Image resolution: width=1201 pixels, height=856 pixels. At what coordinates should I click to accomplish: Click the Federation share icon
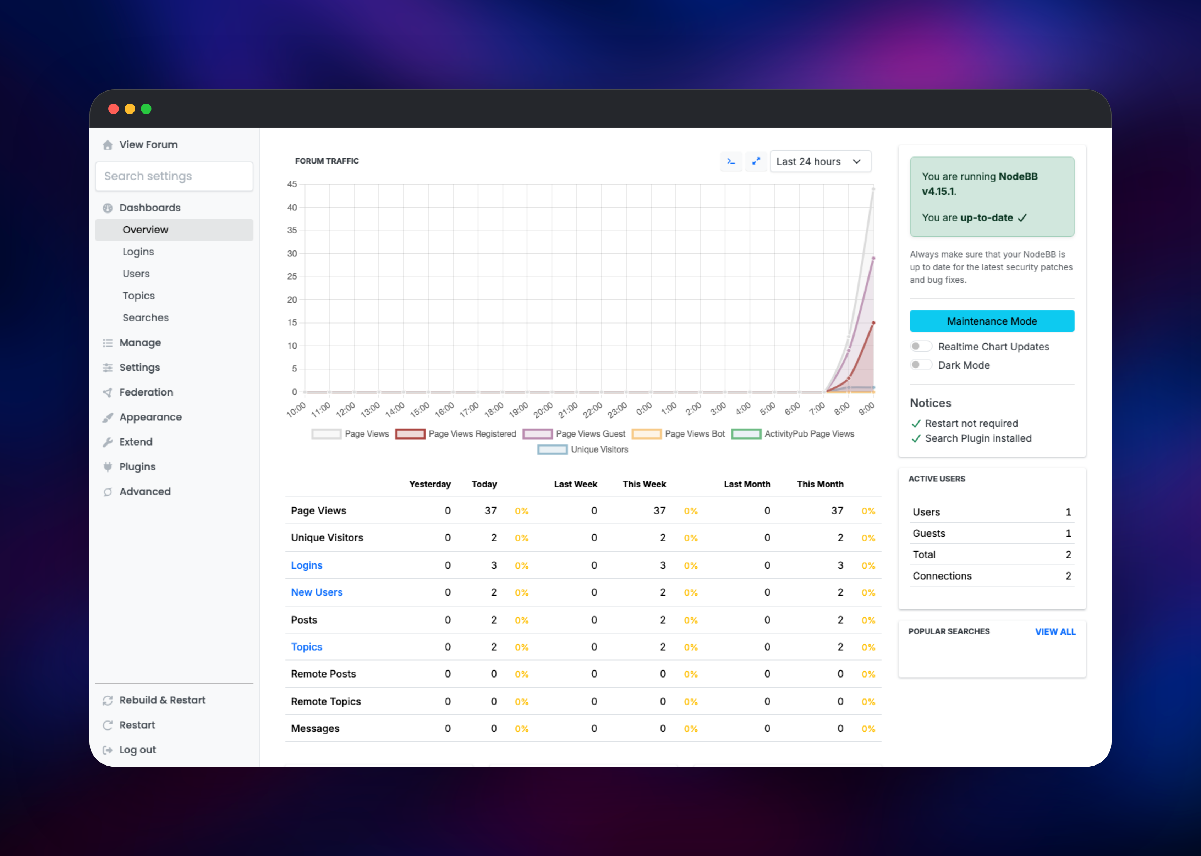pos(108,393)
